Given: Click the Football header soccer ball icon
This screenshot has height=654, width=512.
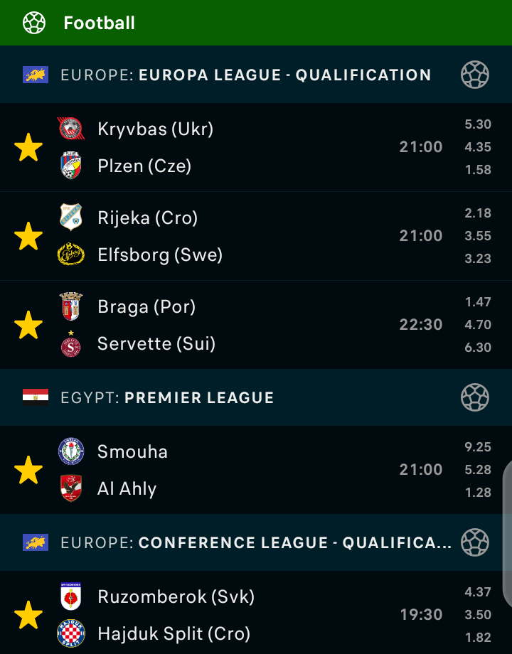Looking at the screenshot, I should pyautogui.click(x=33, y=23).
